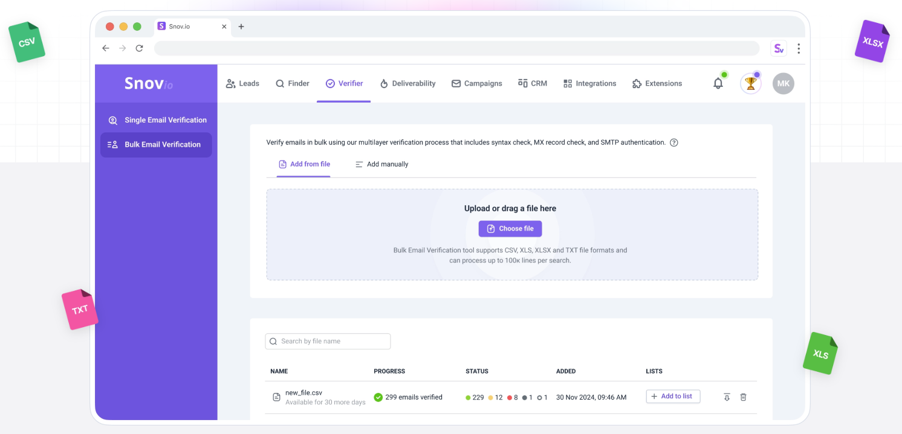
Task: Go to Campaigns in the top navigation
Action: [x=477, y=83]
